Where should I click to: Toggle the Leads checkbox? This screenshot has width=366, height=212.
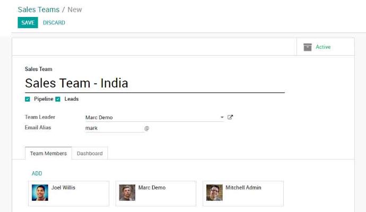[58, 99]
